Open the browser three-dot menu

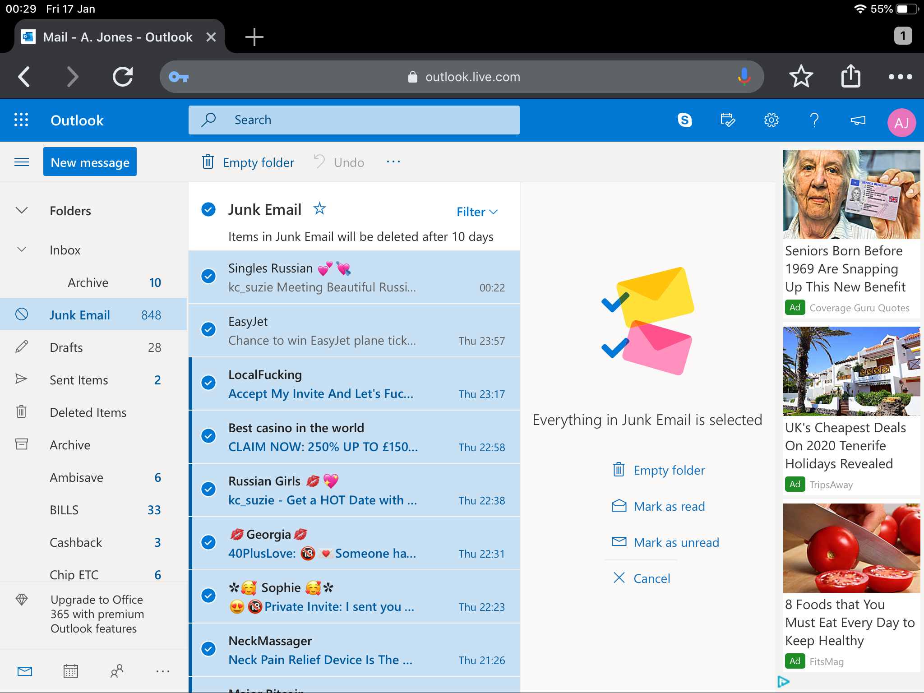click(900, 77)
